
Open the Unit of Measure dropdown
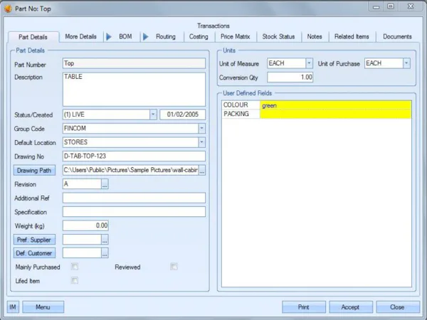pyautogui.click(x=309, y=63)
